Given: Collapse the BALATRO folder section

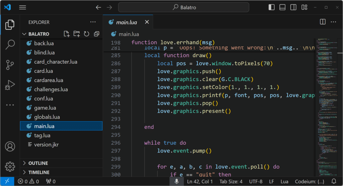Looking at the screenshot, I should (39, 34).
